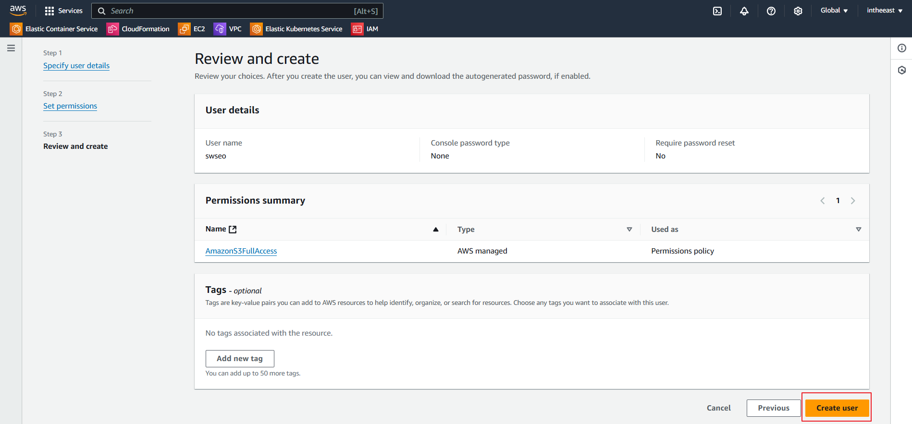912x424 pixels.
Task: Go to next permissions page arrow
Action: 853,201
